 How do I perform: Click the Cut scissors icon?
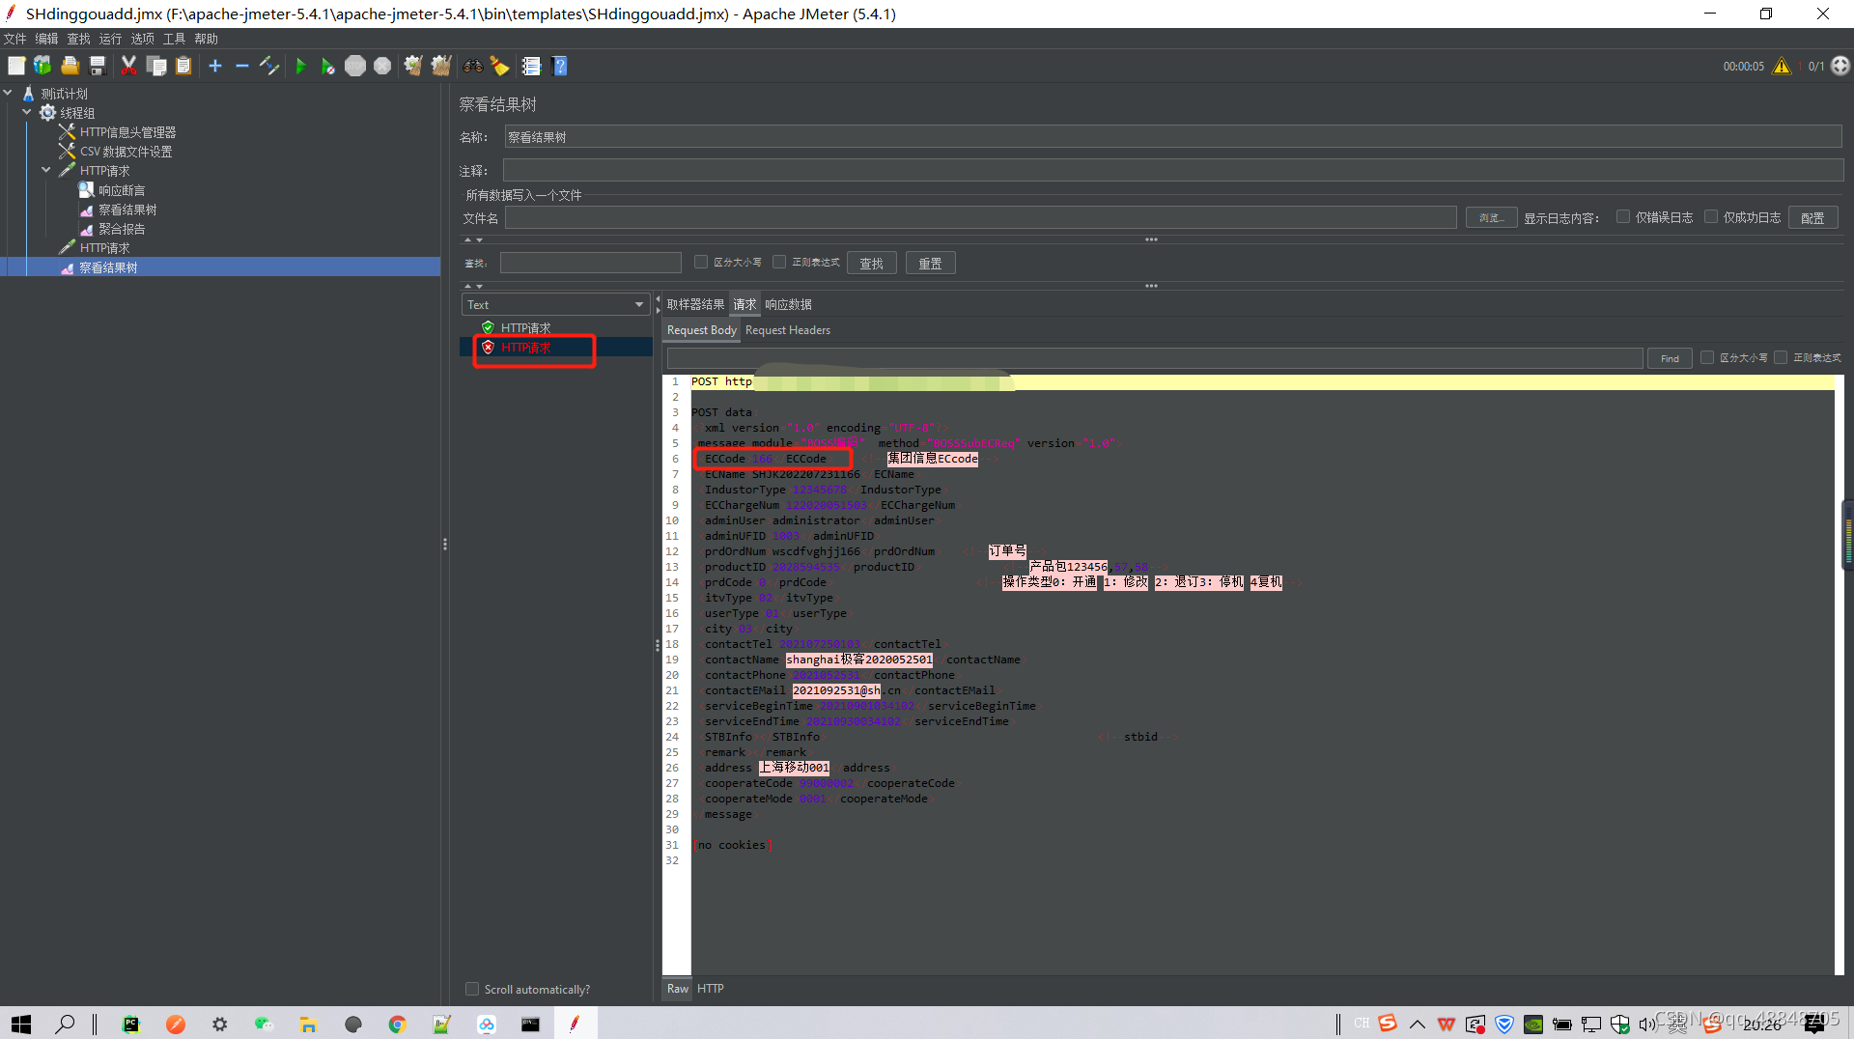pyautogui.click(x=128, y=66)
